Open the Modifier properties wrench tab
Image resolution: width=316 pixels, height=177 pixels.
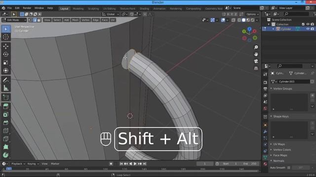(265, 131)
